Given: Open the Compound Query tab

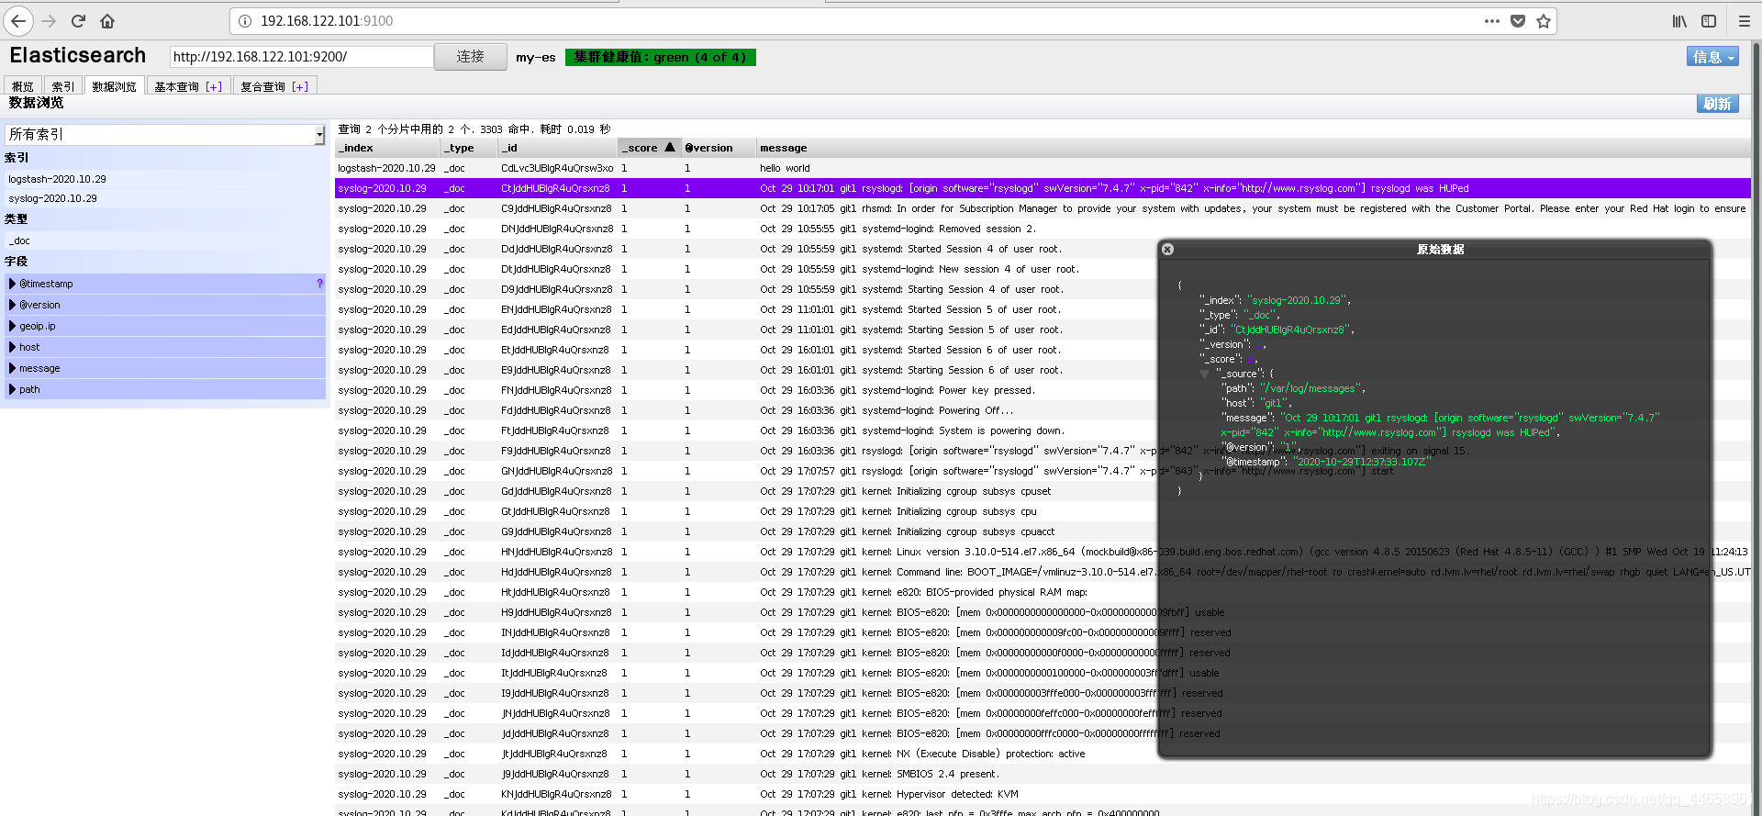Looking at the screenshot, I should [262, 86].
